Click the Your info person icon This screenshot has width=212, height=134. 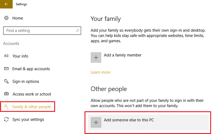[x=6, y=56]
